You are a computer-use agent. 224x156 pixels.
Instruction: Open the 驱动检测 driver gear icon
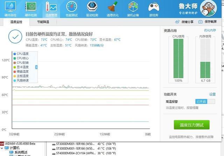(x=92, y=7)
